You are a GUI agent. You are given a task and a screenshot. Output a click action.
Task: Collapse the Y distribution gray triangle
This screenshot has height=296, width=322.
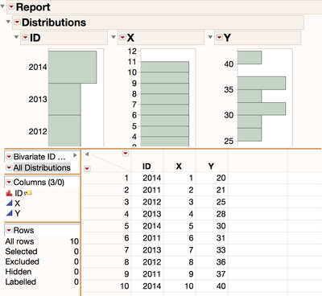210,37
